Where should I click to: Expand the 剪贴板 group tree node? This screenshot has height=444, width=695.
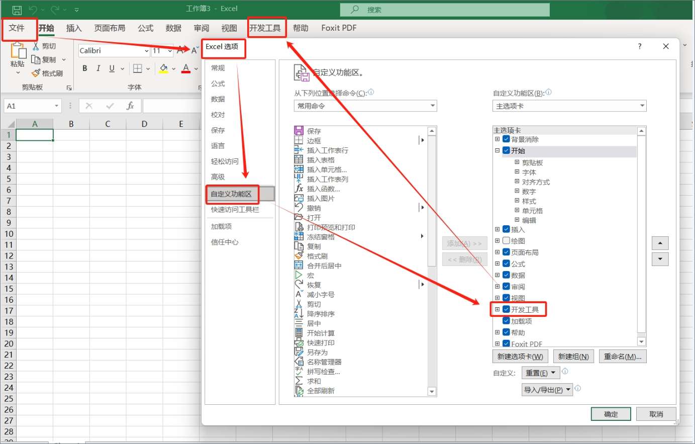[x=517, y=162]
